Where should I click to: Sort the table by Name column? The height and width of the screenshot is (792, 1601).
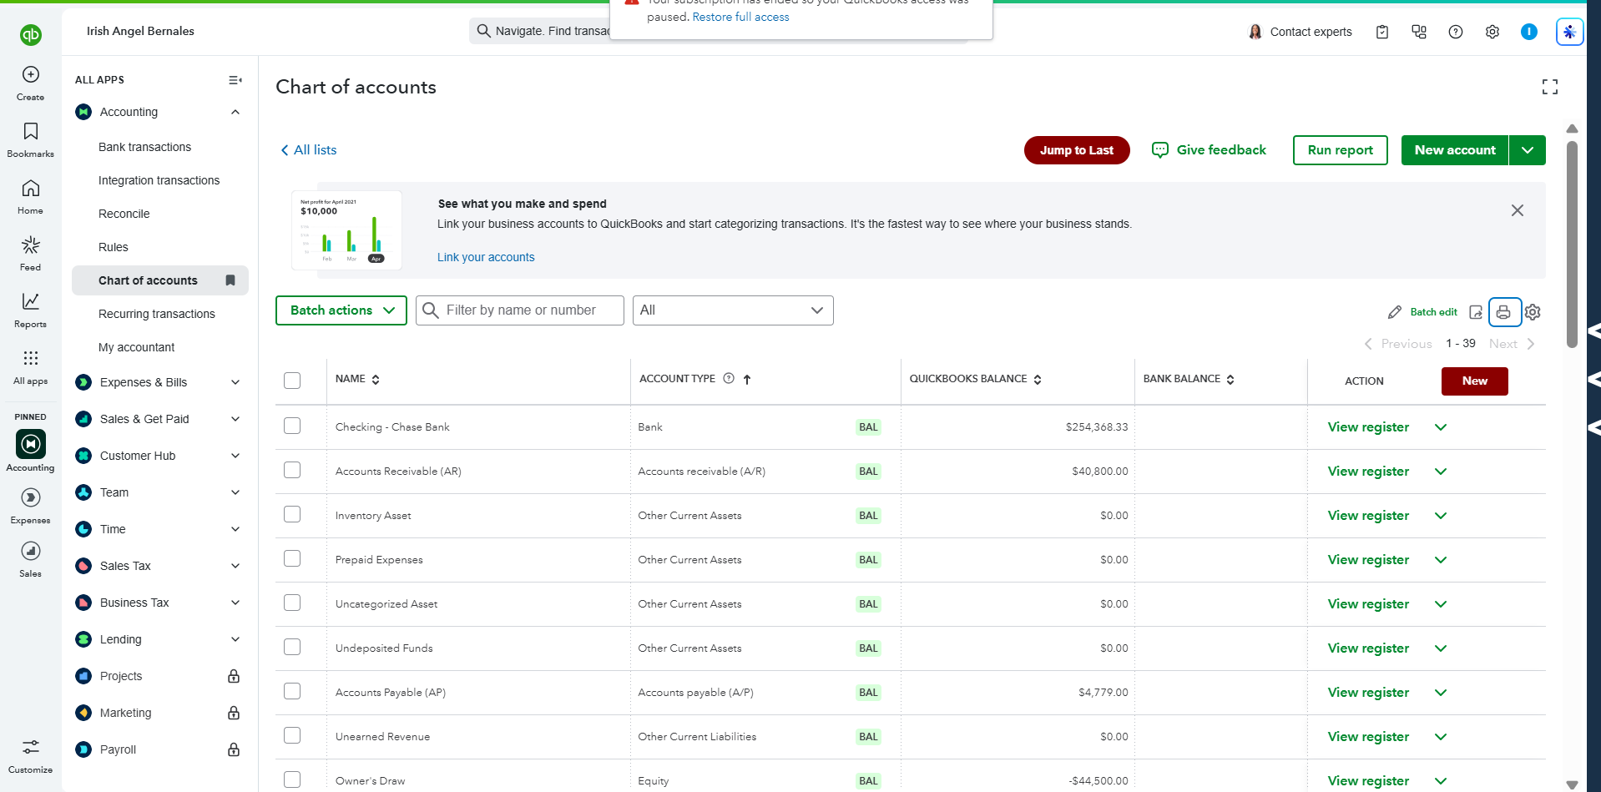358,379
